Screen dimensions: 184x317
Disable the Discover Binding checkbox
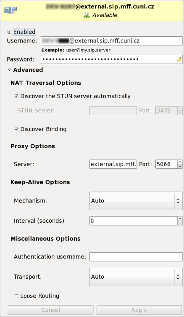16,129
